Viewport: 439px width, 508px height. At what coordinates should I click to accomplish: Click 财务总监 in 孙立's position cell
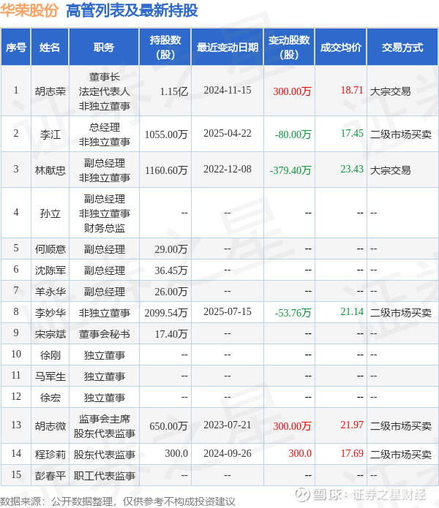click(x=104, y=228)
